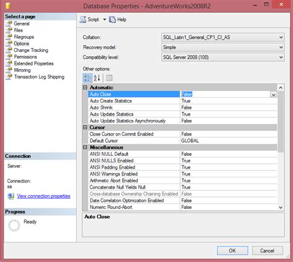
Task: Select the Auto Close property row
Action: tap(182, 95)
